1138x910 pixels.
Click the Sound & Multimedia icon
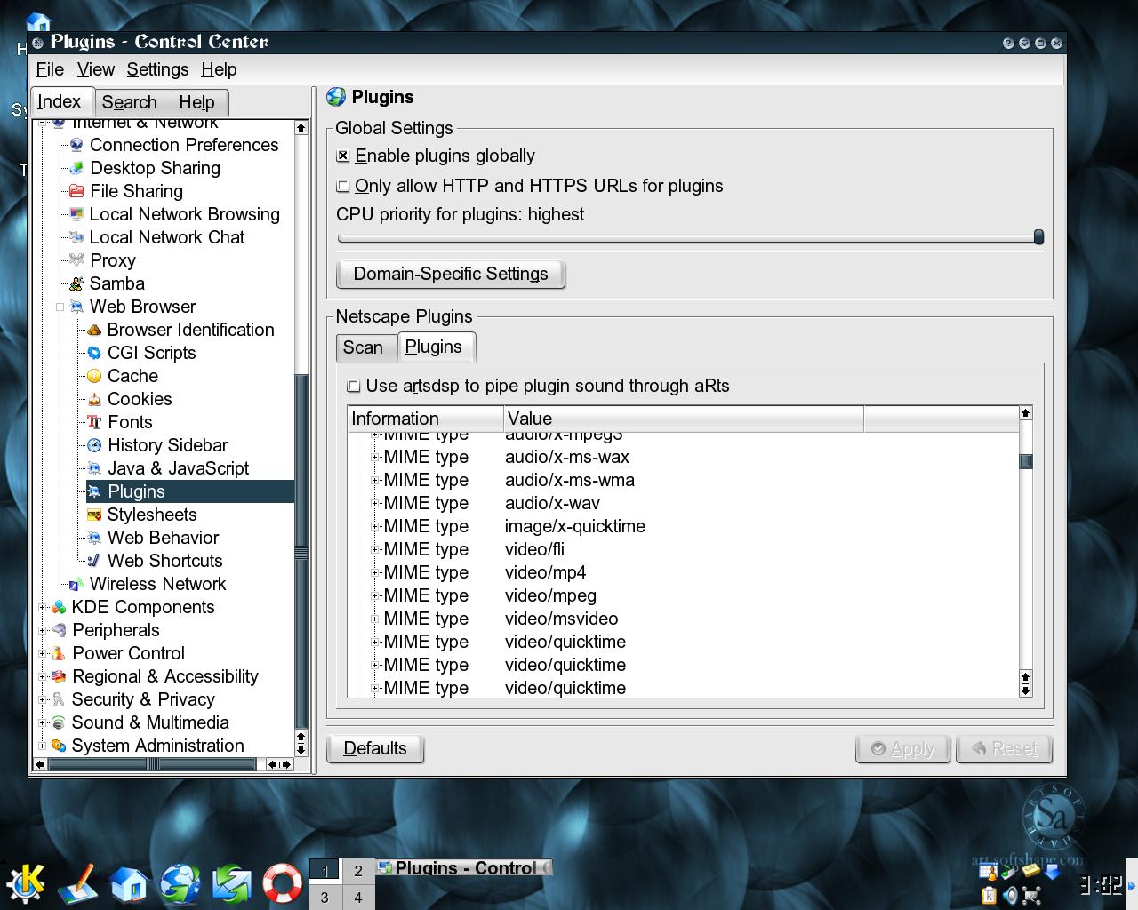pos(59,722)
